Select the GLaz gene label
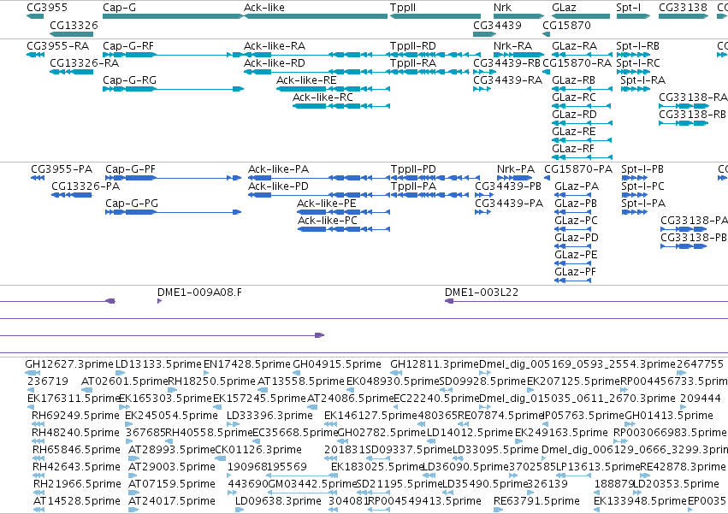This screenshot has width=728, height=514. [x=564, y=8]
